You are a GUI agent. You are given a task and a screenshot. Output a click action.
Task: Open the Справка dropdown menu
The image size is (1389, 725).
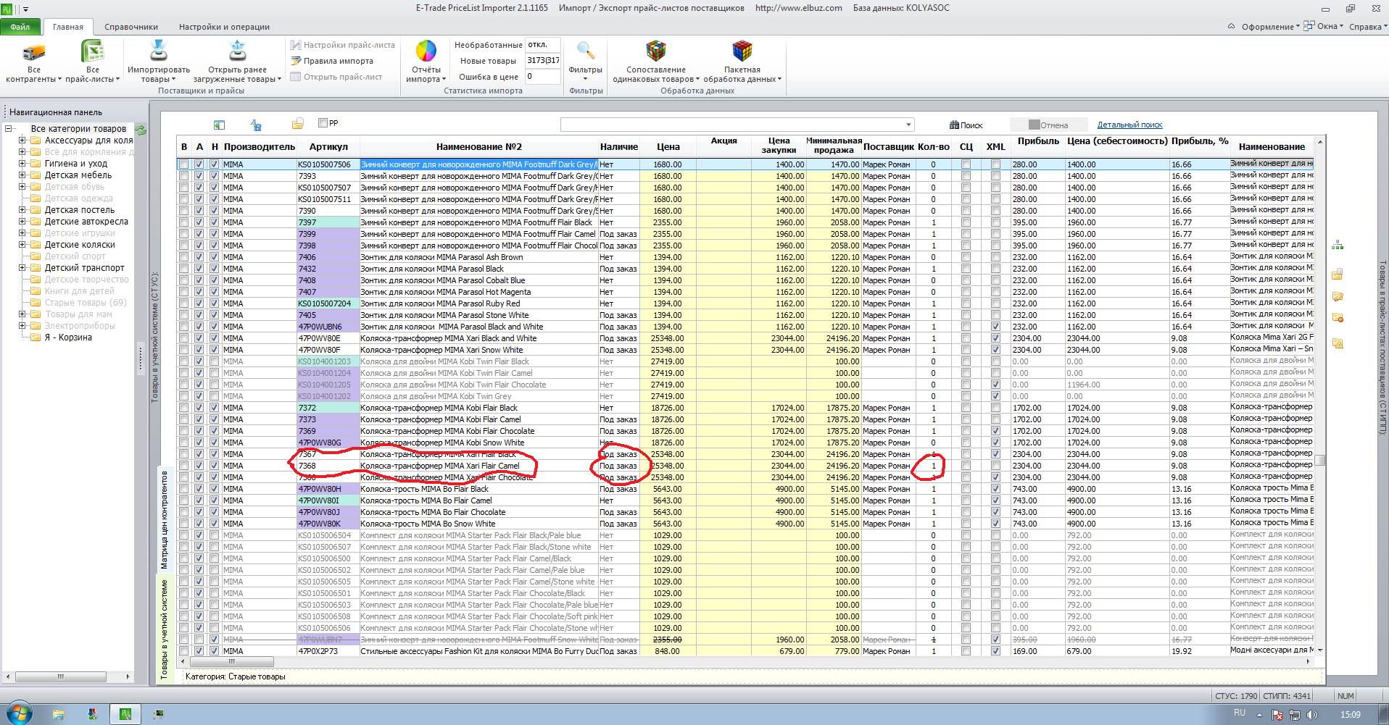coord(1368,27)
